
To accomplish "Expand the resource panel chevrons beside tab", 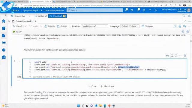I will click(x=9, y=21).
